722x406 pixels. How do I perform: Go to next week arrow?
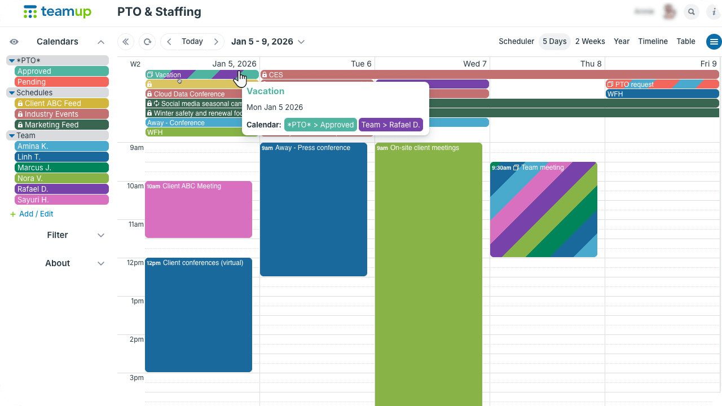(x=216, y=42)
